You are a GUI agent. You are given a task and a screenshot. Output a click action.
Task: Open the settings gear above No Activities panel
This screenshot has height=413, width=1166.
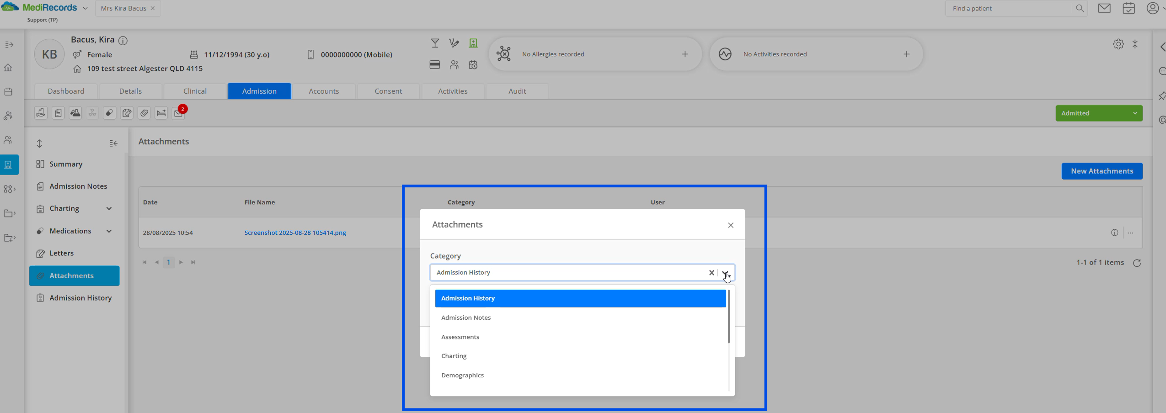click(1118, 43)
